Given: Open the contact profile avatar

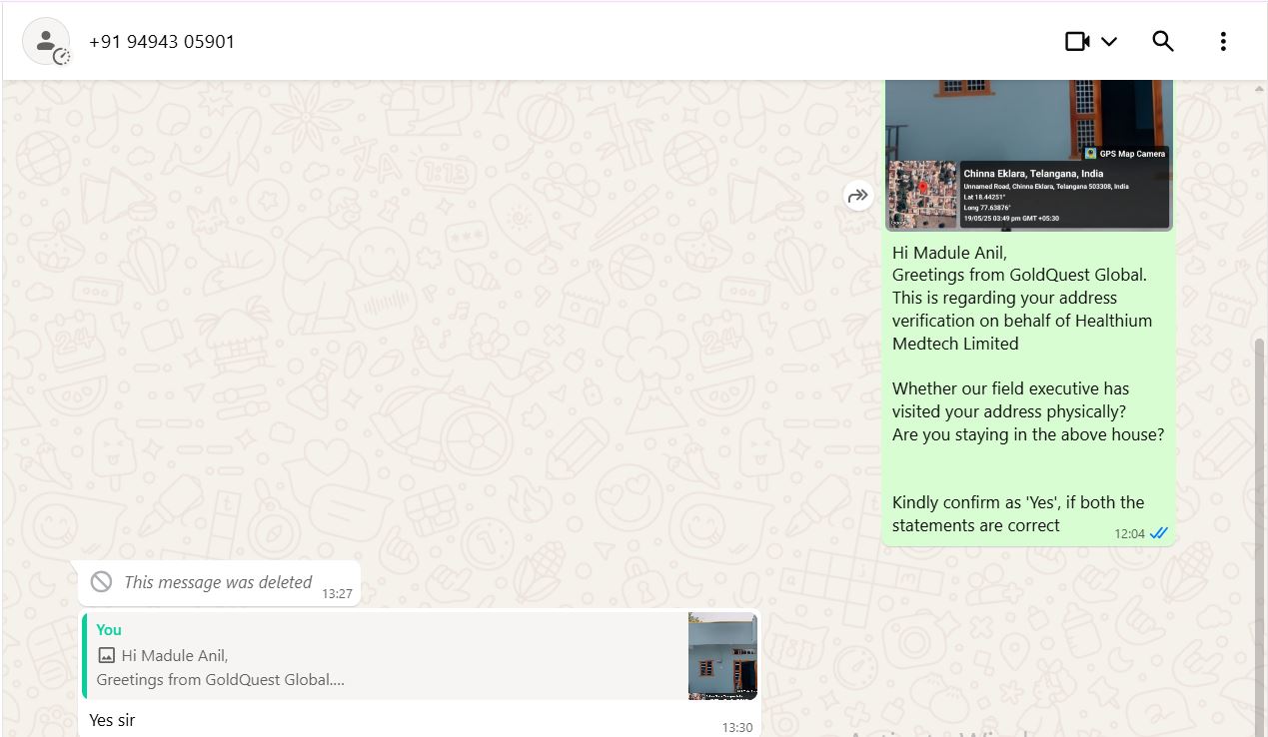Looking at the screenshot, I should point(46,42).
